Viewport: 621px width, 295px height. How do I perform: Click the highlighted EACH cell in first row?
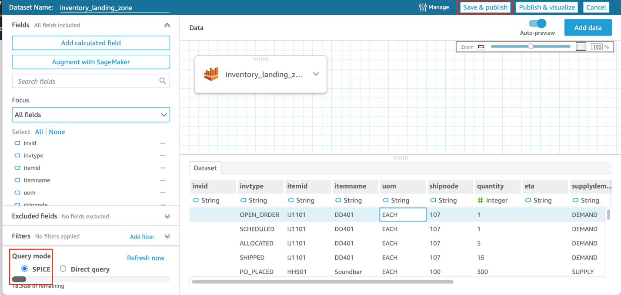pos(403,215)
